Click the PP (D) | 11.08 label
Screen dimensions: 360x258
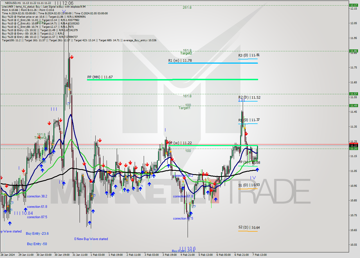[249, 162]
